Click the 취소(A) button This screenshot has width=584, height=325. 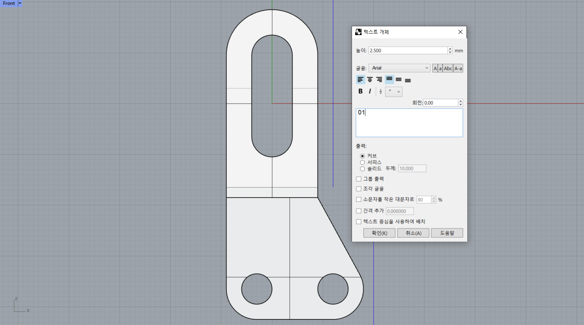tap(413, 233)
